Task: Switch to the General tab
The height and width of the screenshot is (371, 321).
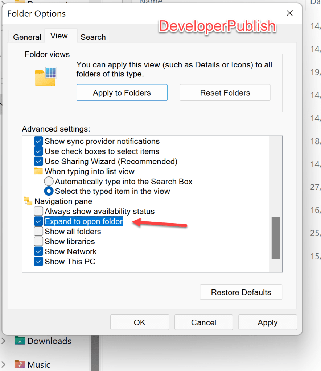Action: point(26,37)
